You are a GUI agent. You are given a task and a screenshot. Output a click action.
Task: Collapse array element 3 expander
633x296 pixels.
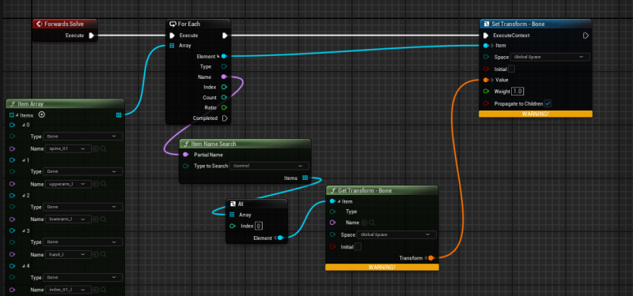click(24, 230)
